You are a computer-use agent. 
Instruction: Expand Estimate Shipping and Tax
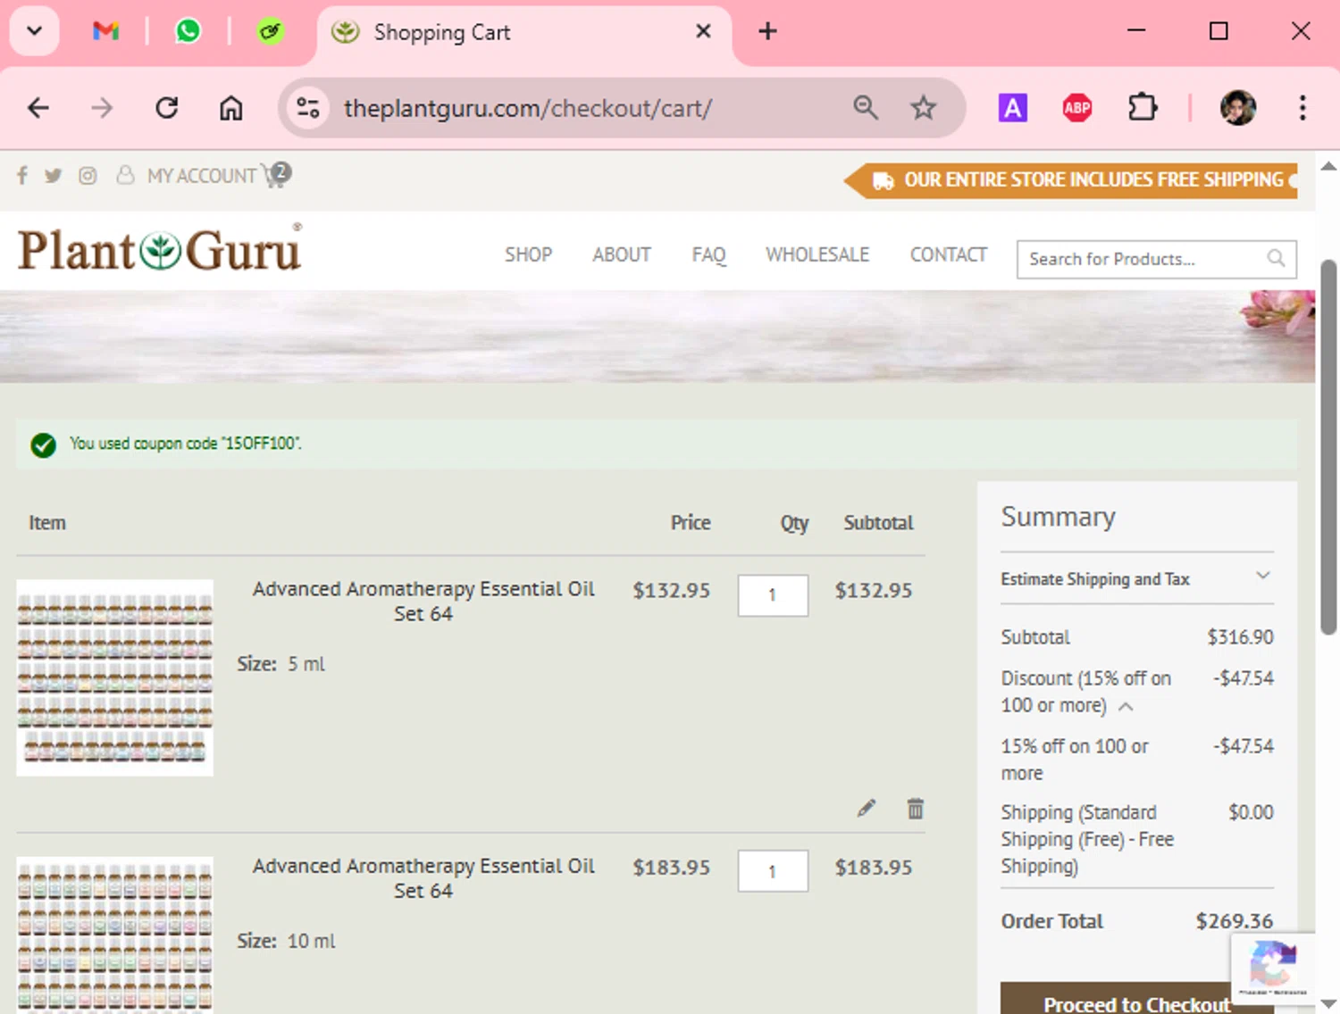coord(1137,579)
